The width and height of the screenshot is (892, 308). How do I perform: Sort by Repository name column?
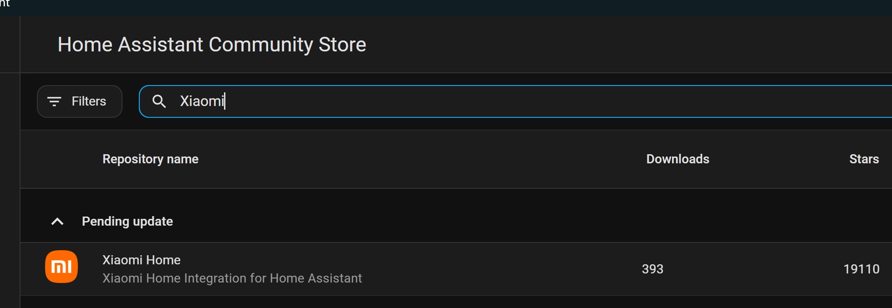150,159
